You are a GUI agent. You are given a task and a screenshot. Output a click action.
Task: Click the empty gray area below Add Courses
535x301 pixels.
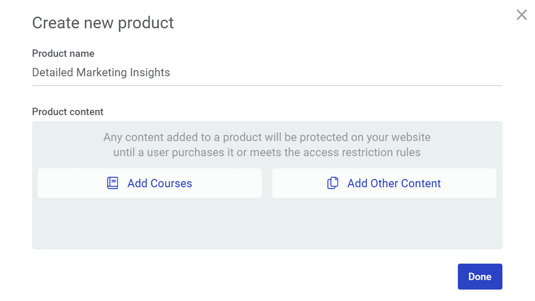pyautogui.click(x=149, y=224)
